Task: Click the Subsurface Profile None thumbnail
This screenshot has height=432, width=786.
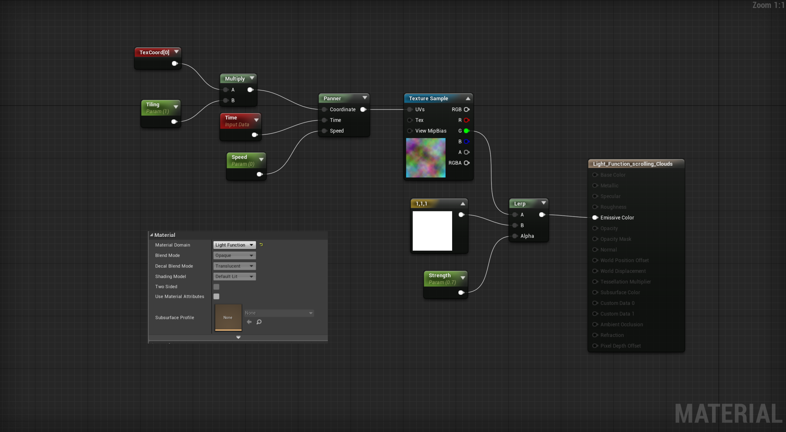Action: [x=228, y=317]
